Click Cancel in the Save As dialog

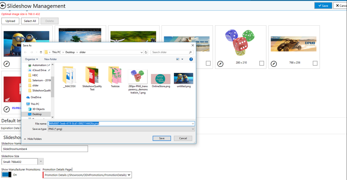click(183, 138)
